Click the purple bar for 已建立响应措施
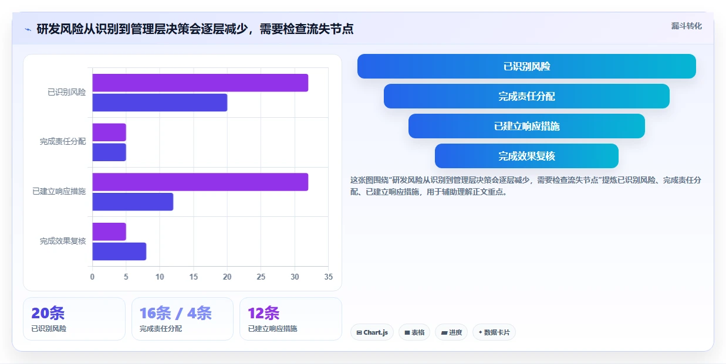 [200, 182]
